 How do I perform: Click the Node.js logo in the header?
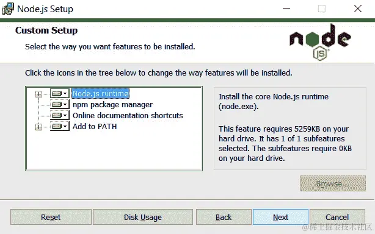pyautogui.click(x=320, y=42)
